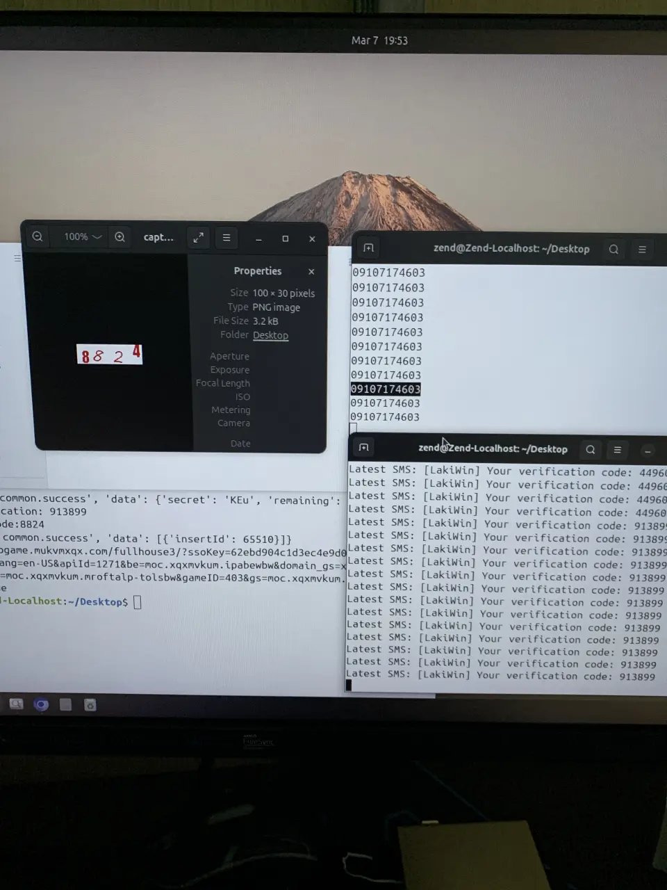Zoom in on the captcha image
This screenshot has width=667, height=890.
point(120,237)
